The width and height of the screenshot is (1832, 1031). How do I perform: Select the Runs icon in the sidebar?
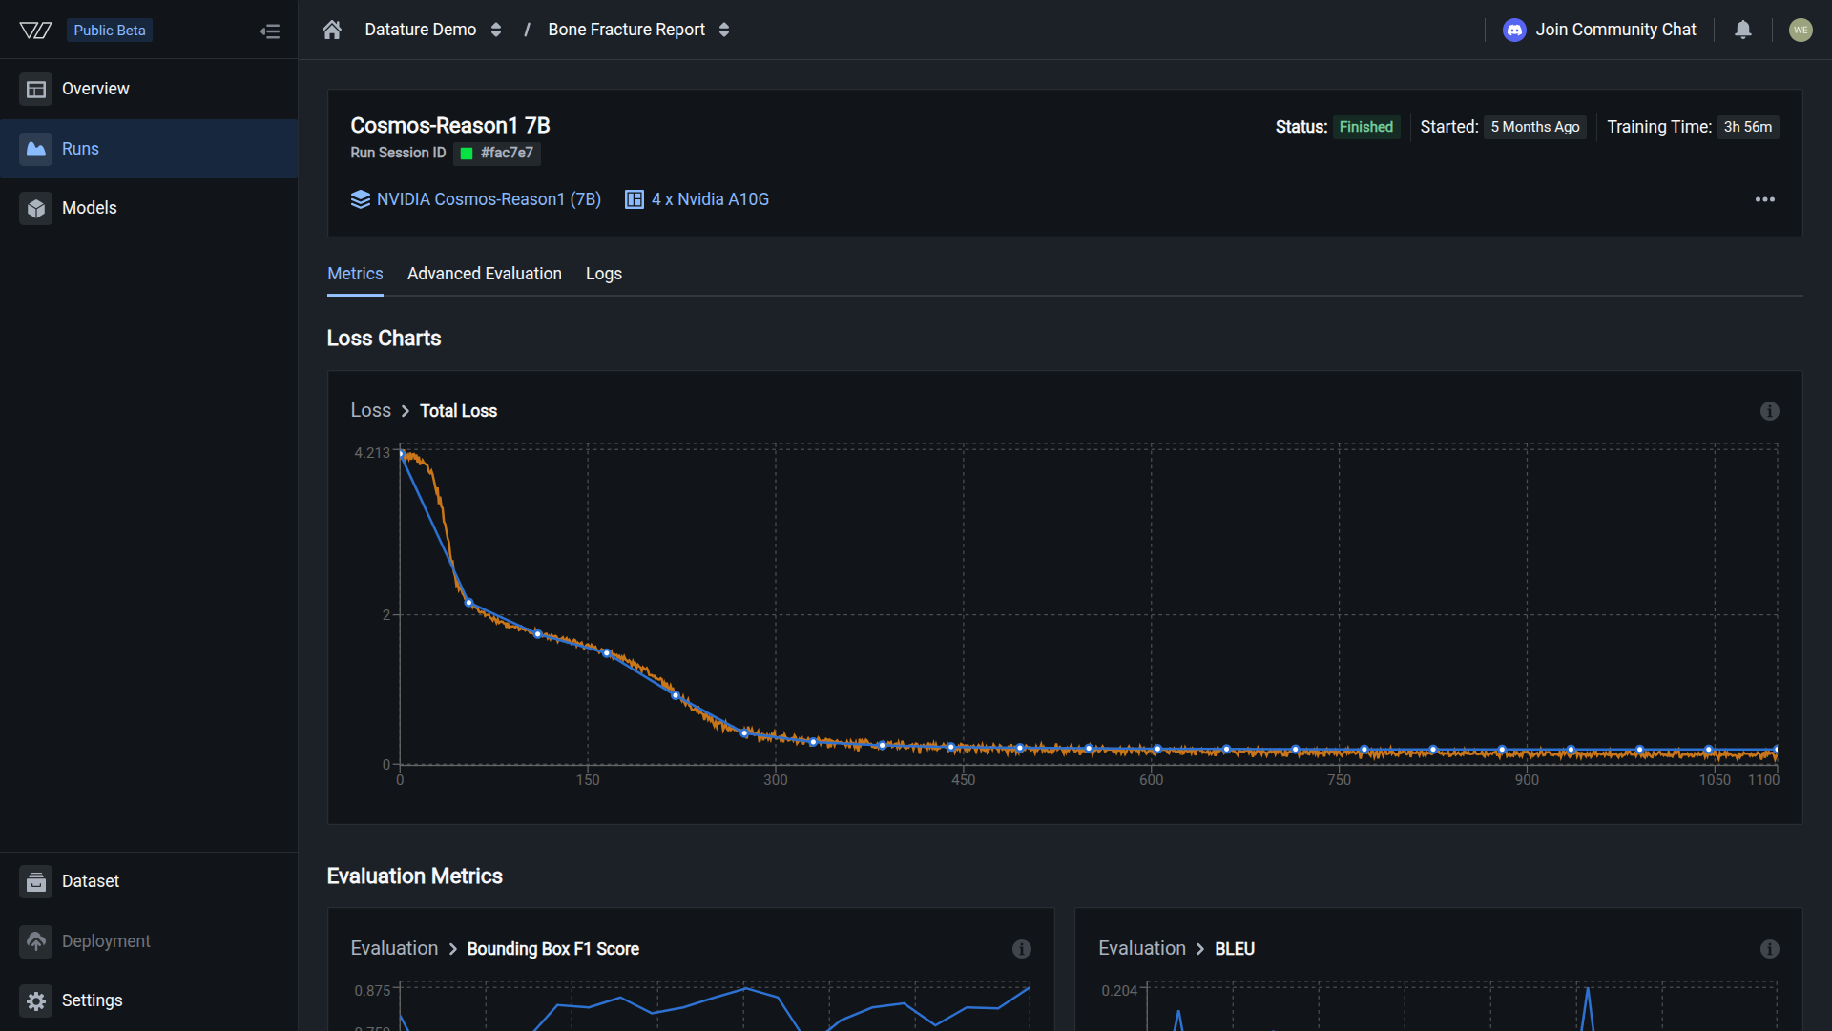pos(36,149)
